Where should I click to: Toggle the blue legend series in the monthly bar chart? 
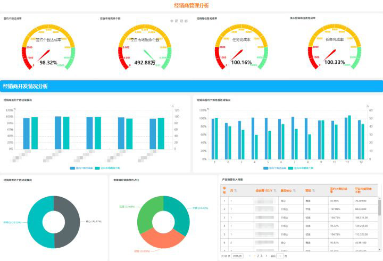coord(274,168)
